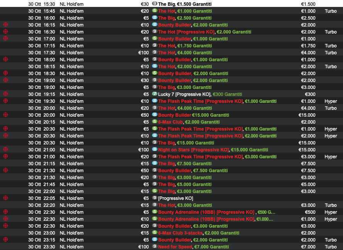The image size is (343, 250).
Task: Click the €300 prize on the Lucky 7 row
Action: coord(310,94)
